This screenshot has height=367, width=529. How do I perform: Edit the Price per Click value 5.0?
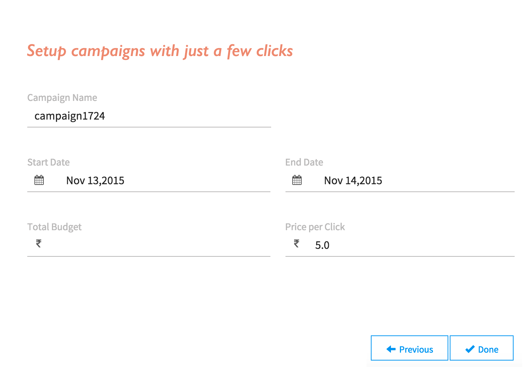[322, 245]
